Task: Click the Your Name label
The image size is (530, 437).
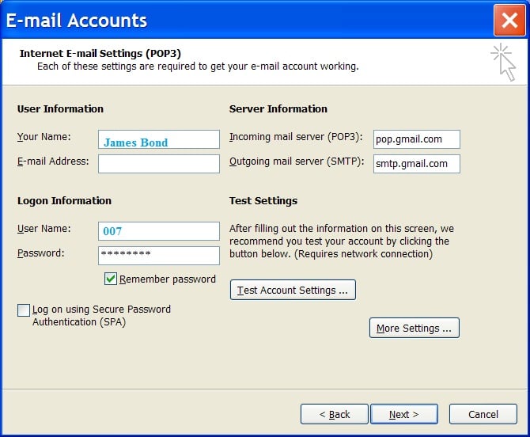Action: [x=44, y=137]
